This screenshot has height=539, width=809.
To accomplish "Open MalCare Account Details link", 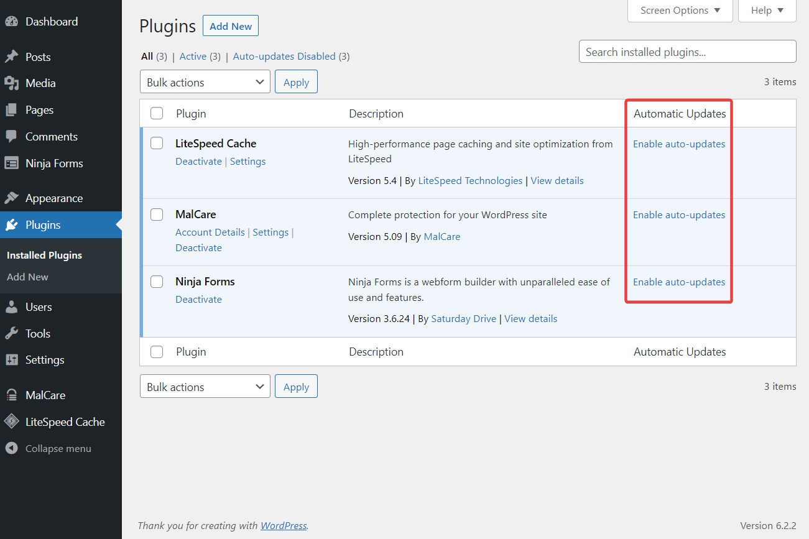I will [x=210, y=233].
